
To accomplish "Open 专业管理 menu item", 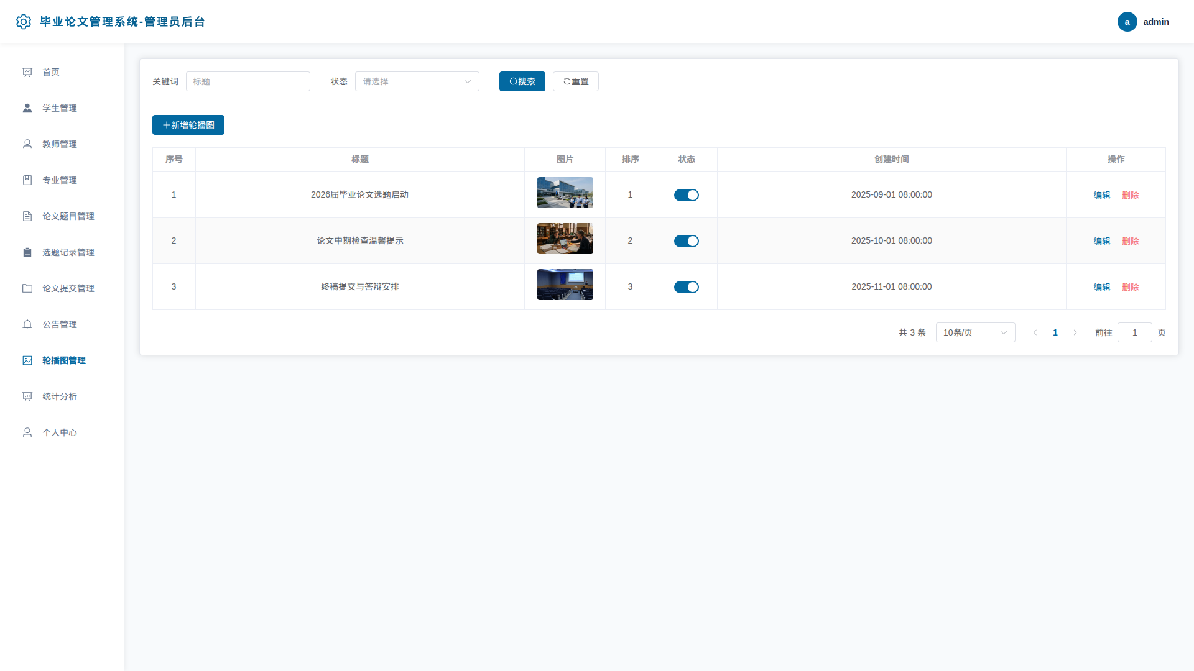I will click(x=62, y=180).
